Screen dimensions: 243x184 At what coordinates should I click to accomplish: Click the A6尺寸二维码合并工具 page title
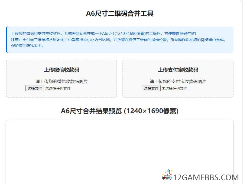pyautogui.click(x=120, y=14)
